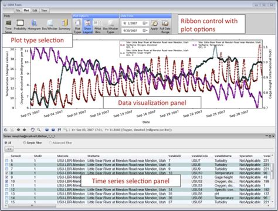
Task: Click the first blue round toolbar icon
Action: pyautogui.click(x=47, y=130)
